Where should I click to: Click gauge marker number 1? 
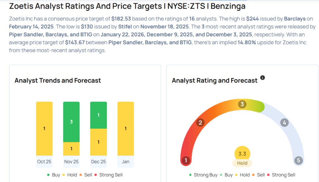186,161
